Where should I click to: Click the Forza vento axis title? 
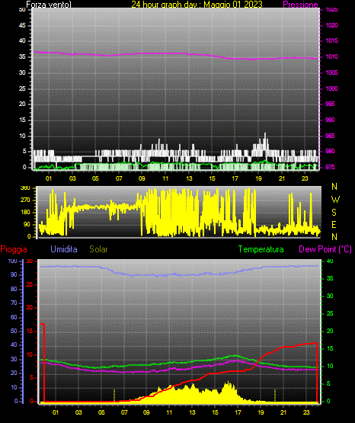click(x=49, y=5)
